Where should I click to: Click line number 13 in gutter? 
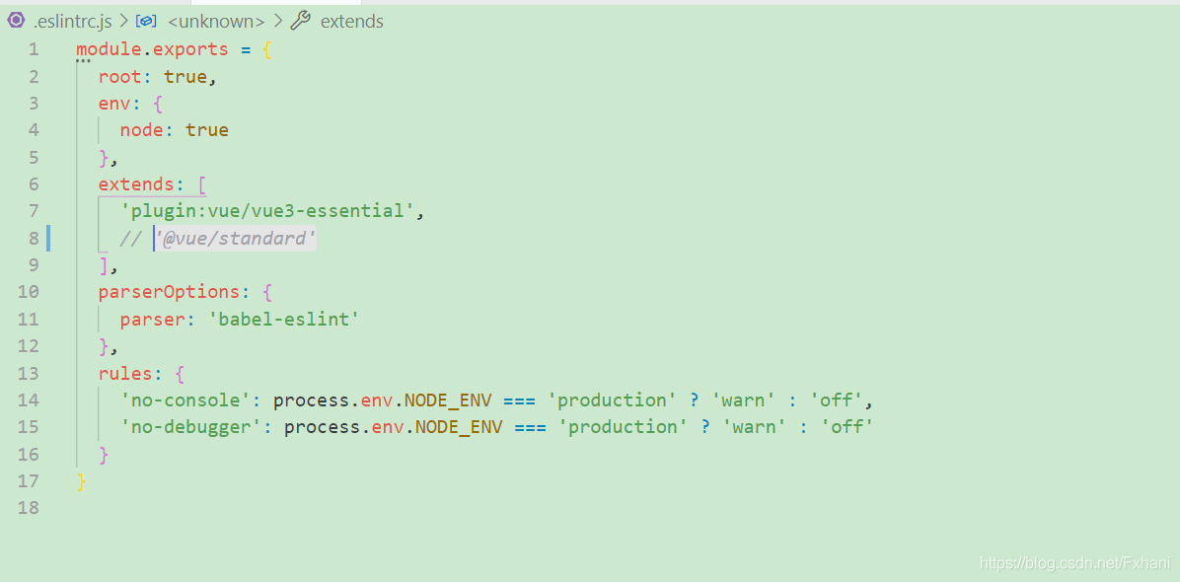tap(29, 373)
